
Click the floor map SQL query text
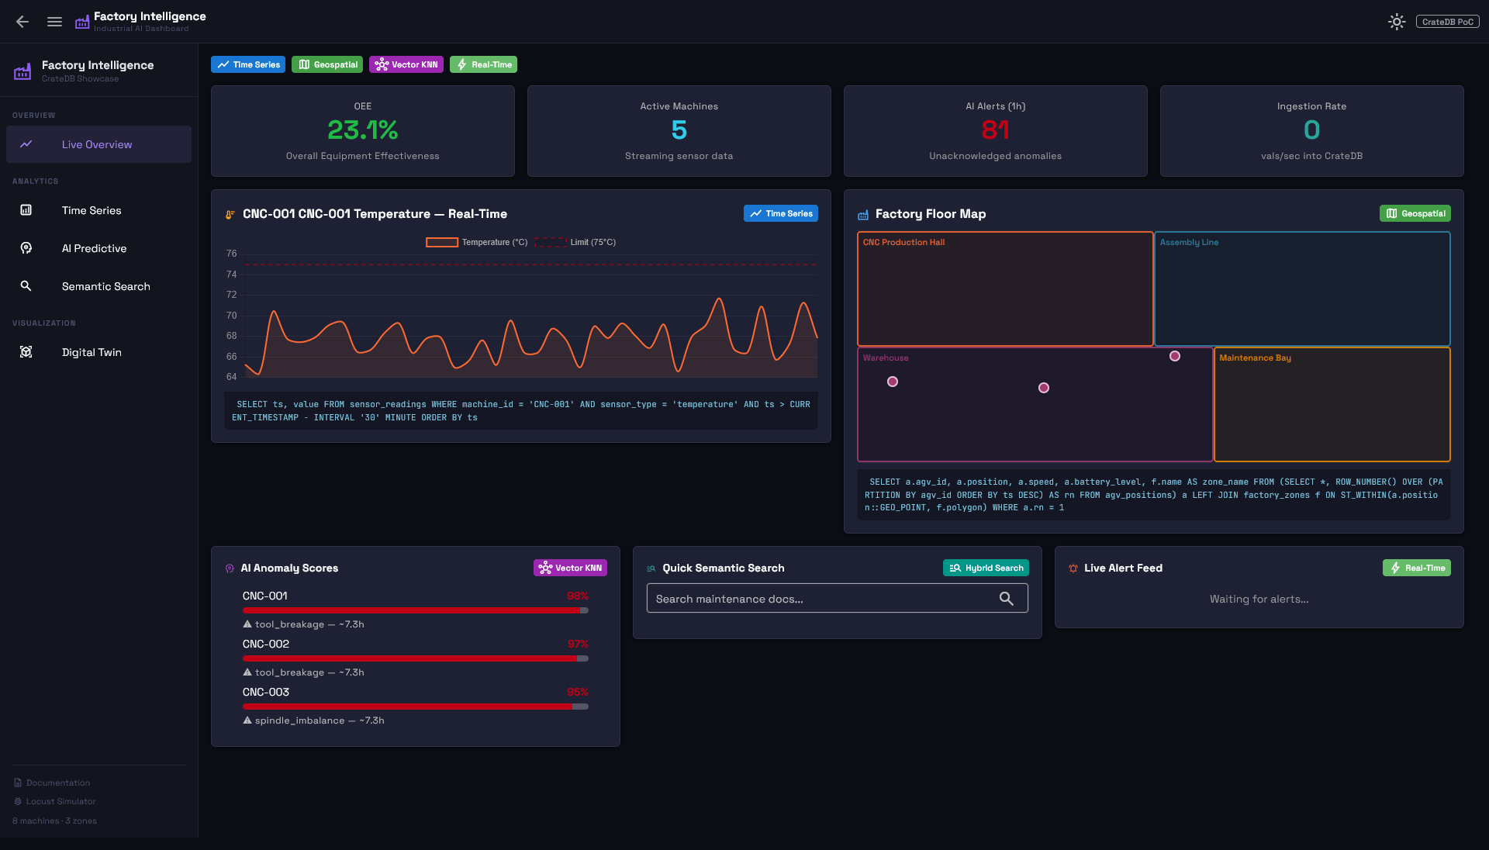tap(1154, 495)
